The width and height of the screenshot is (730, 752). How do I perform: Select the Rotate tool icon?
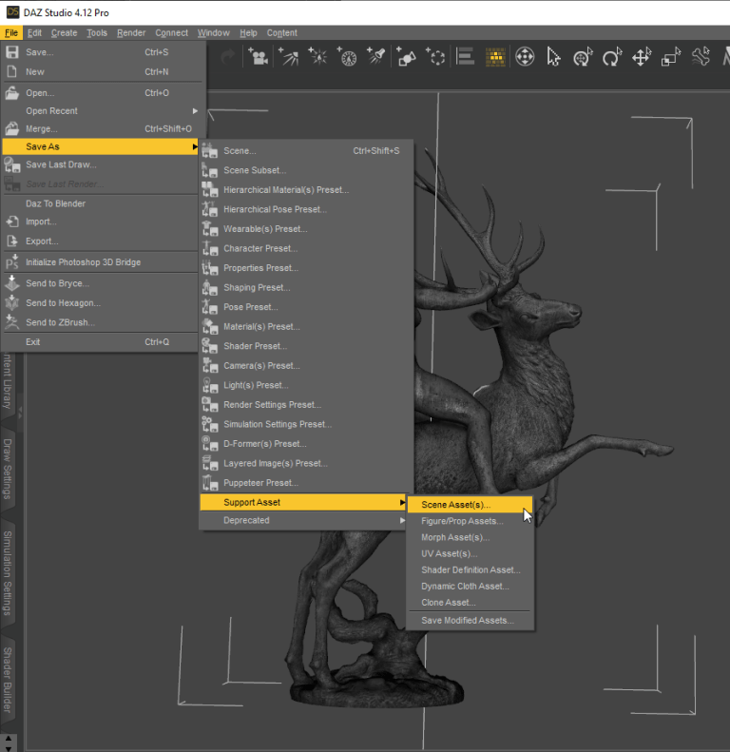[612, 57]
